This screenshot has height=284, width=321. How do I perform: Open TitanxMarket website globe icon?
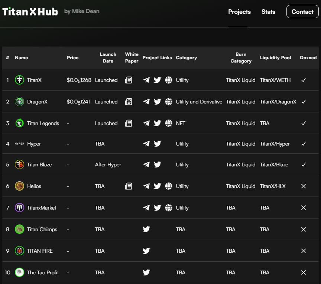click(169, 208)
